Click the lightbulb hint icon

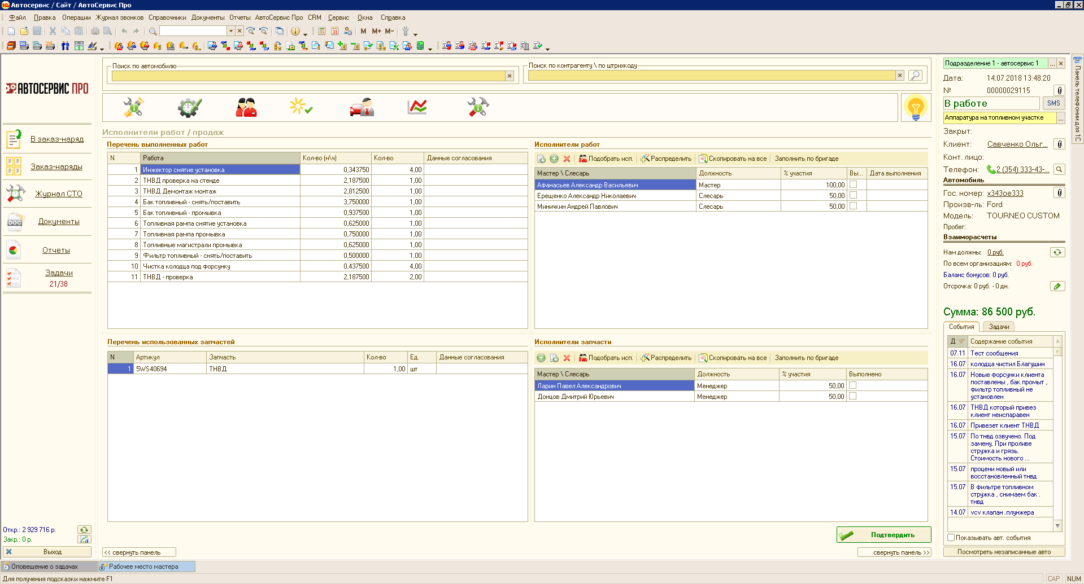click(x=915, y=107)
